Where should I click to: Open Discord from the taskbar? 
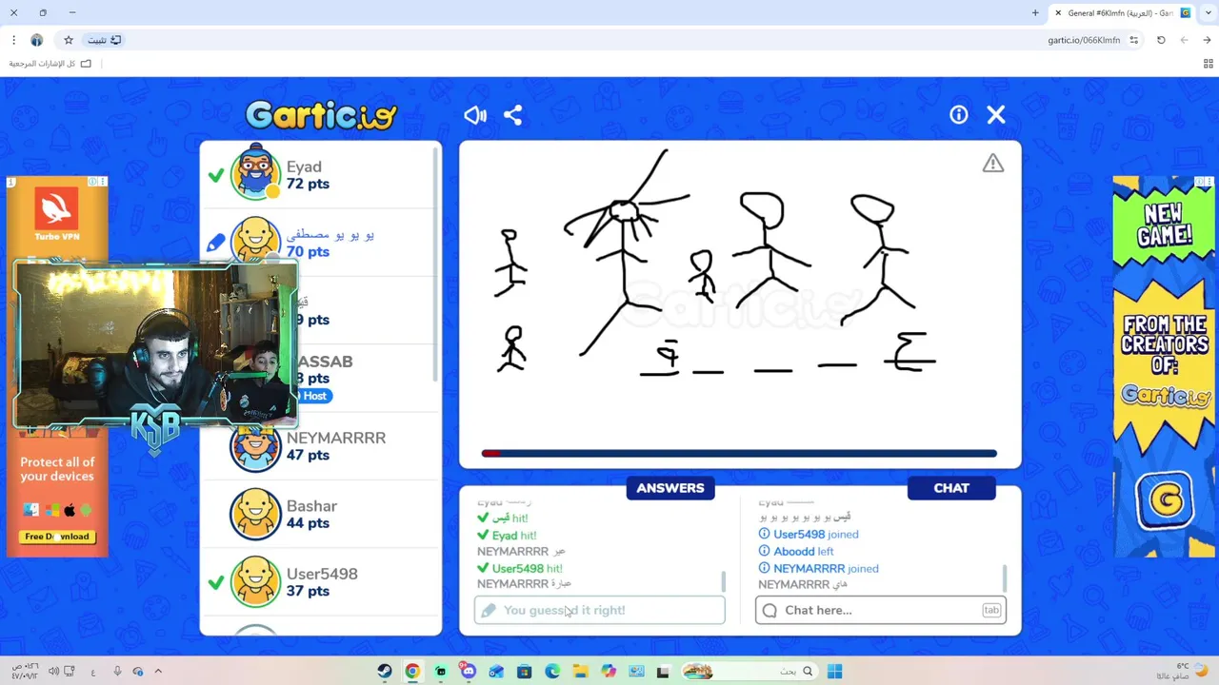pos(468,671)
